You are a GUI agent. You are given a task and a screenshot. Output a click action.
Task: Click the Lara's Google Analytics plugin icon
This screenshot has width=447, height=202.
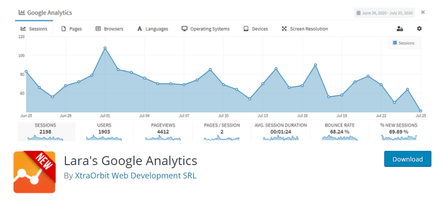(34, 172)
